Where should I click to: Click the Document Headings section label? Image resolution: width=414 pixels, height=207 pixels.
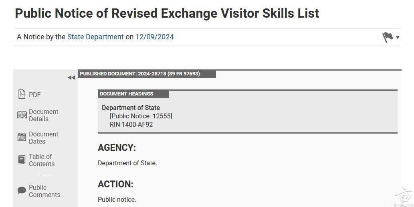coord(127,94)
